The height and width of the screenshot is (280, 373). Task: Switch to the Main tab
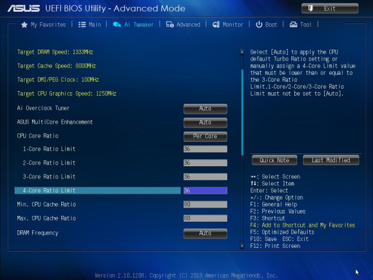click(x=90, y=24)
